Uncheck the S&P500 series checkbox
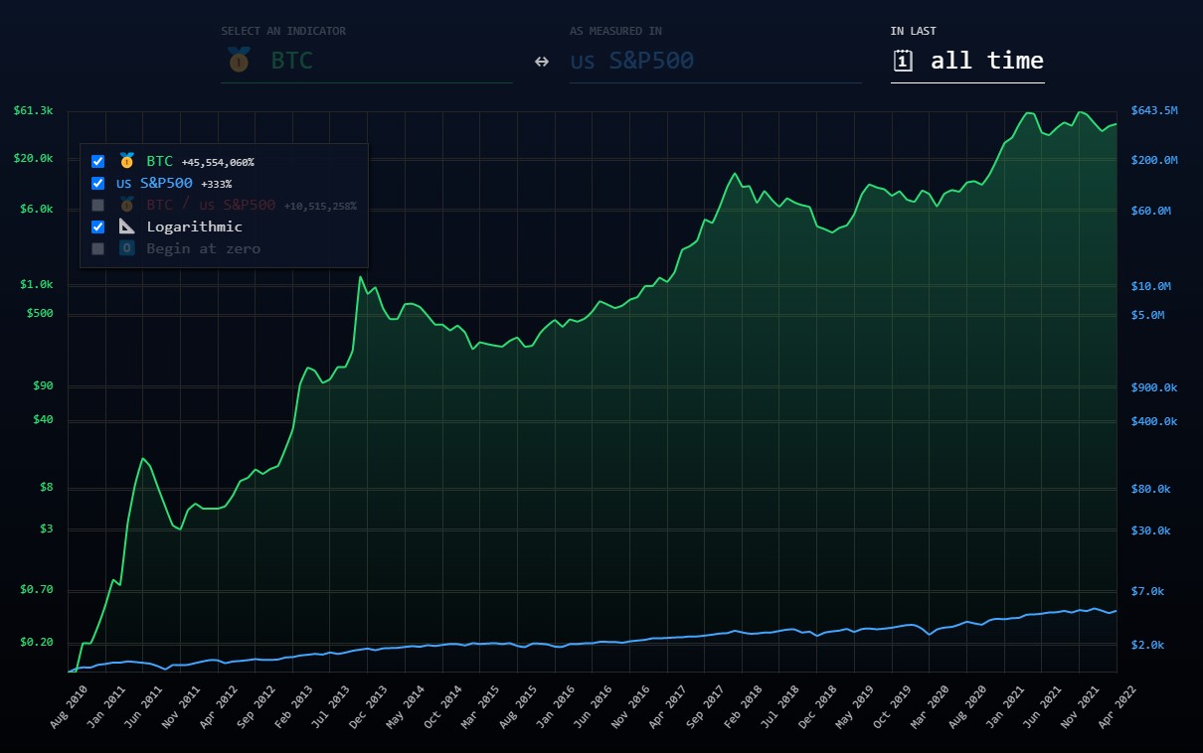The image size is (1203, 753). tap(97, 183)
